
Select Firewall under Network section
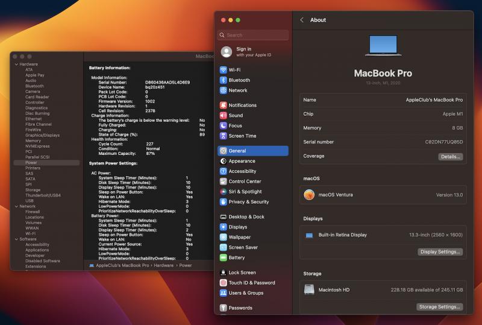click(33, 212)
